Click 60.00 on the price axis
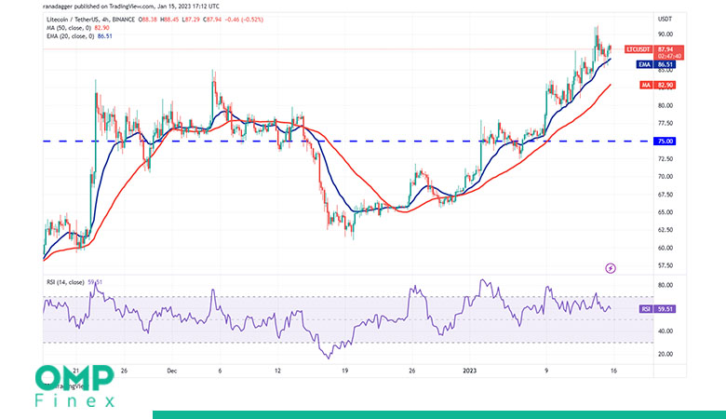Image resolution: width=726 pixels, height=419 pixels. (665, 248)
